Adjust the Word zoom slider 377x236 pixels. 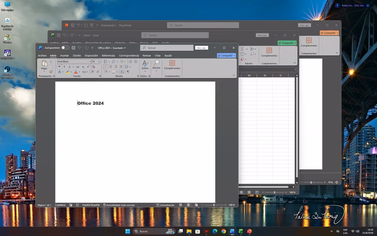pyautogui.click(x=214, y=205)
